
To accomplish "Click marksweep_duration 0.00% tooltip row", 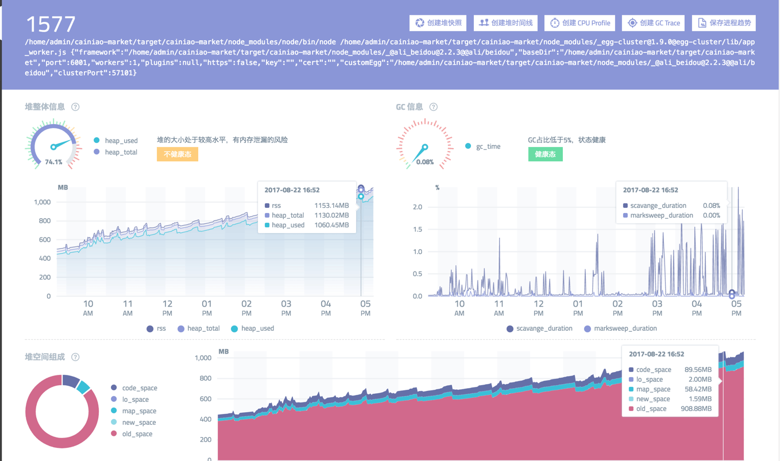I will 671,215.
